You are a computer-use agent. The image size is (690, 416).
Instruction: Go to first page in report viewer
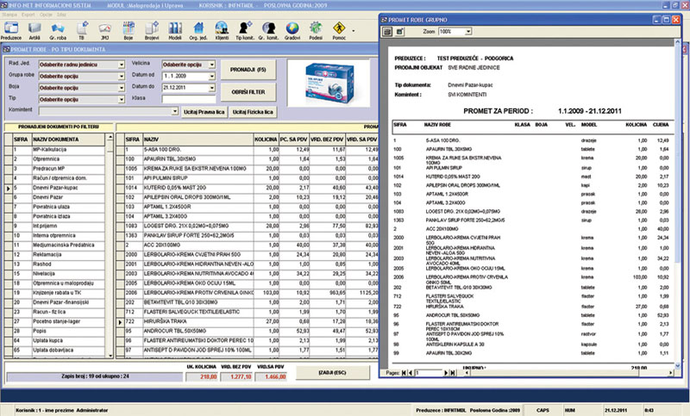point(404,373)
